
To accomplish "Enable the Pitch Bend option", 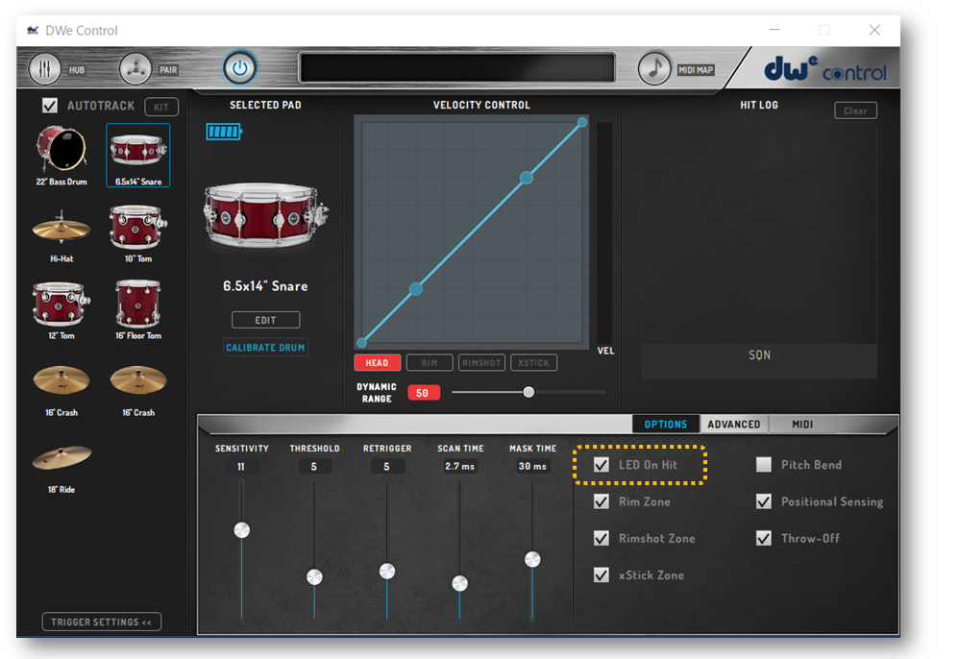I will (763, 465).
